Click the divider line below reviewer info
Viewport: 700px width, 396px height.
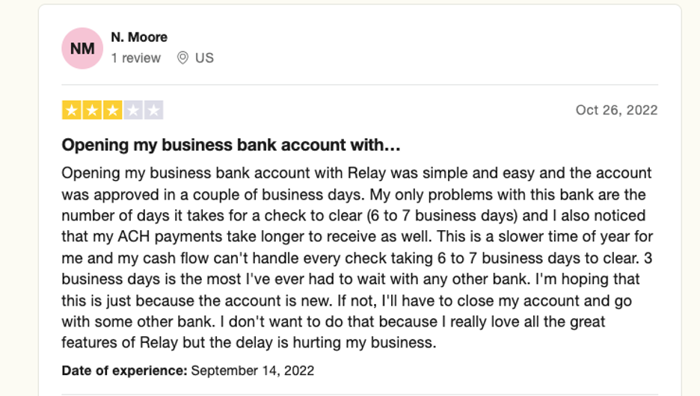[x=360, y=84]
